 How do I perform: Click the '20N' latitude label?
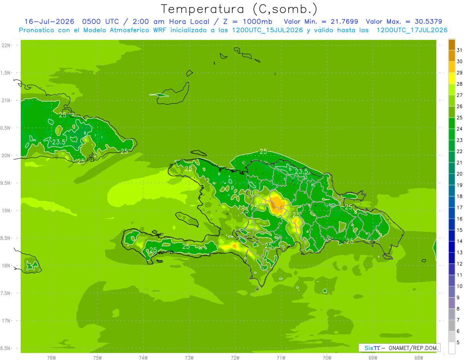coord(6,155)
